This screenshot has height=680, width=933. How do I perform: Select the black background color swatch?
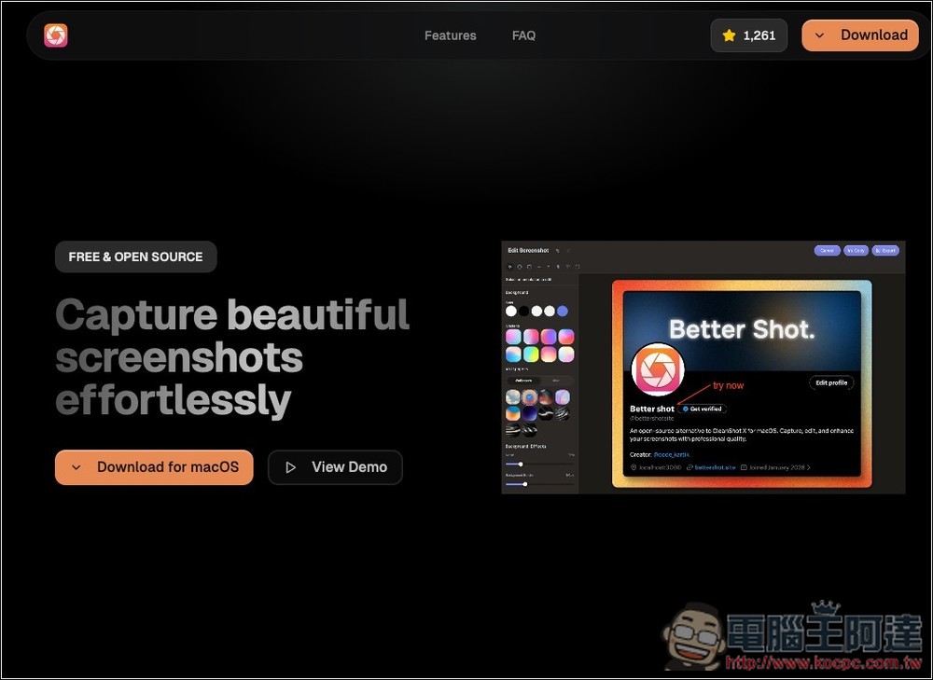coord(524,311)
